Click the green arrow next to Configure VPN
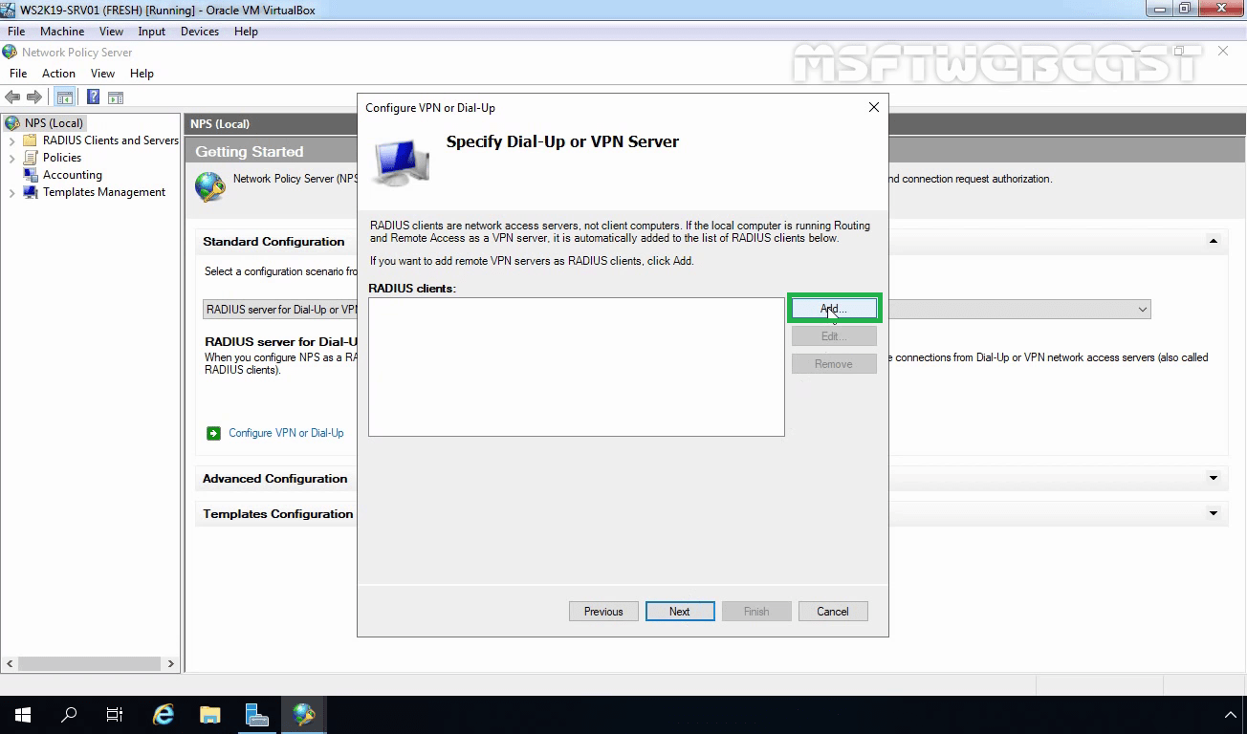Viewport: 1247px width, 734px height. 213,433
